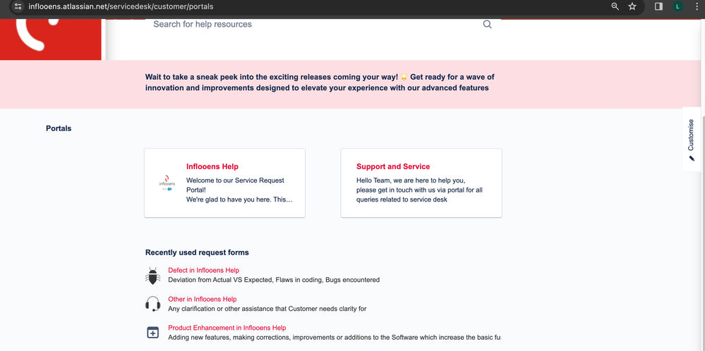Click the URL in the address bar
705x351 pixels.
(121, 7)
